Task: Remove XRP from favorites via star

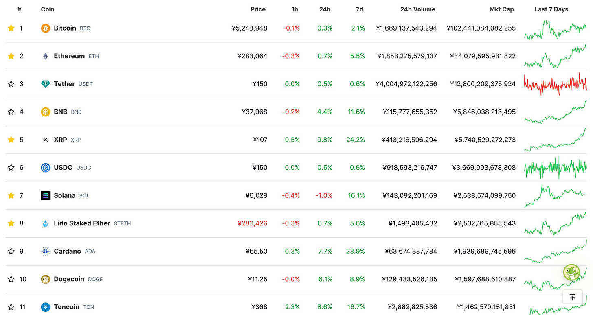Action: click(x=11, y=140)
